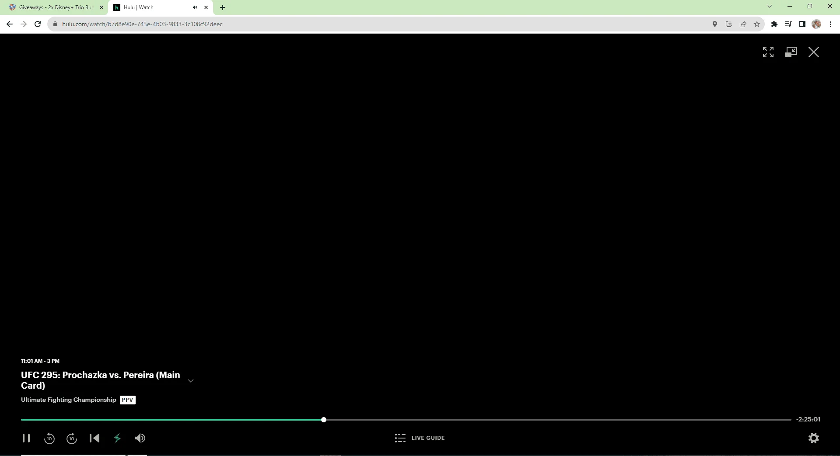
Task: Click the Ultimate Fighting Championship label
Action: tap(69, 400)
